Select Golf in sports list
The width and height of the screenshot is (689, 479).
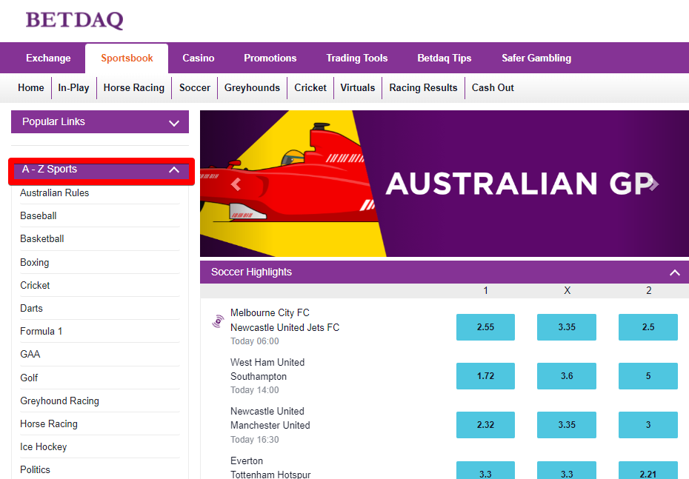point(100,378)
